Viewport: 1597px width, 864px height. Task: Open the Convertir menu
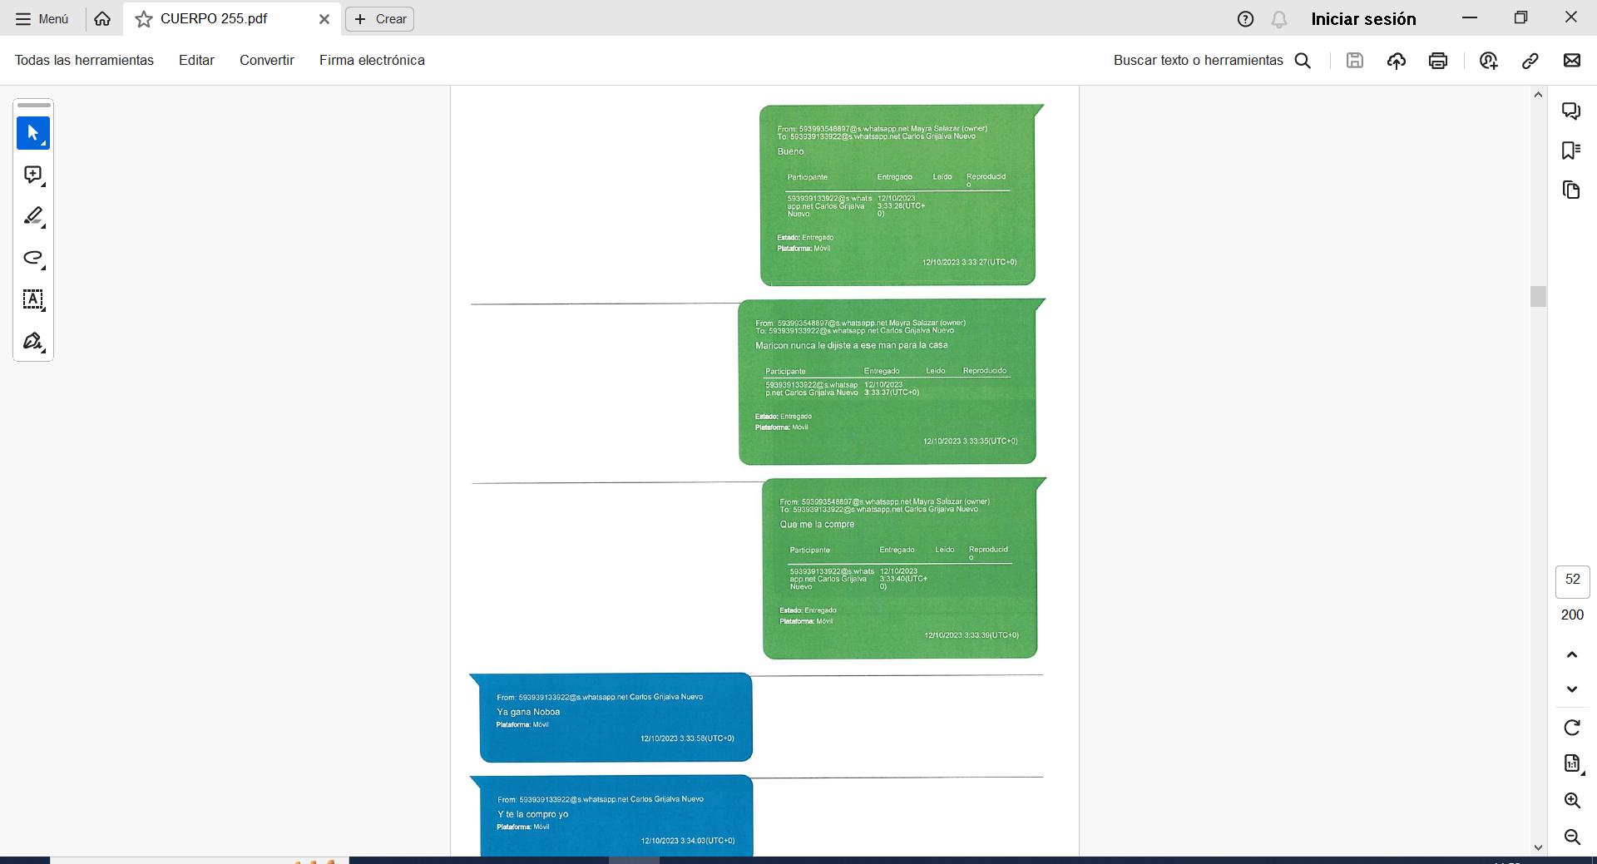click(x=267, y=60)
